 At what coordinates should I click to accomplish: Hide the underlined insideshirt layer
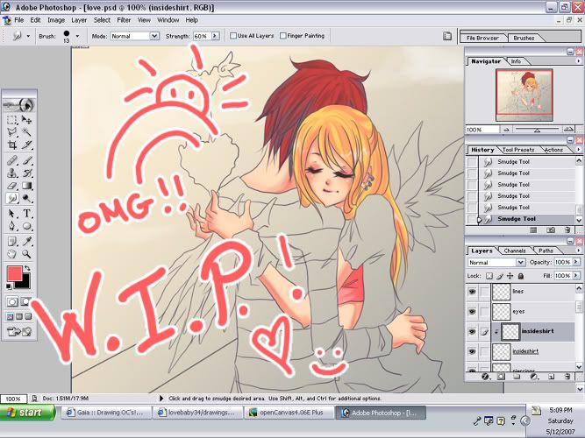473,351
